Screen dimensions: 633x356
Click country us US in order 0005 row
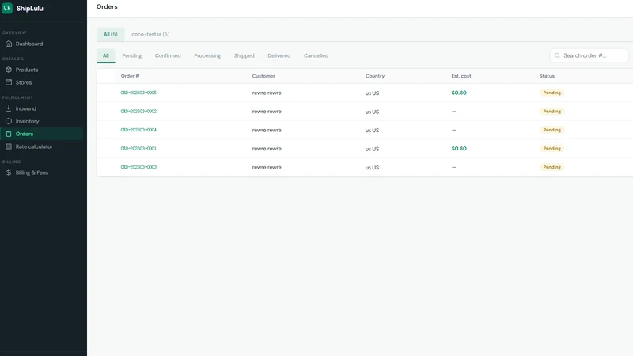click(372, 93)
